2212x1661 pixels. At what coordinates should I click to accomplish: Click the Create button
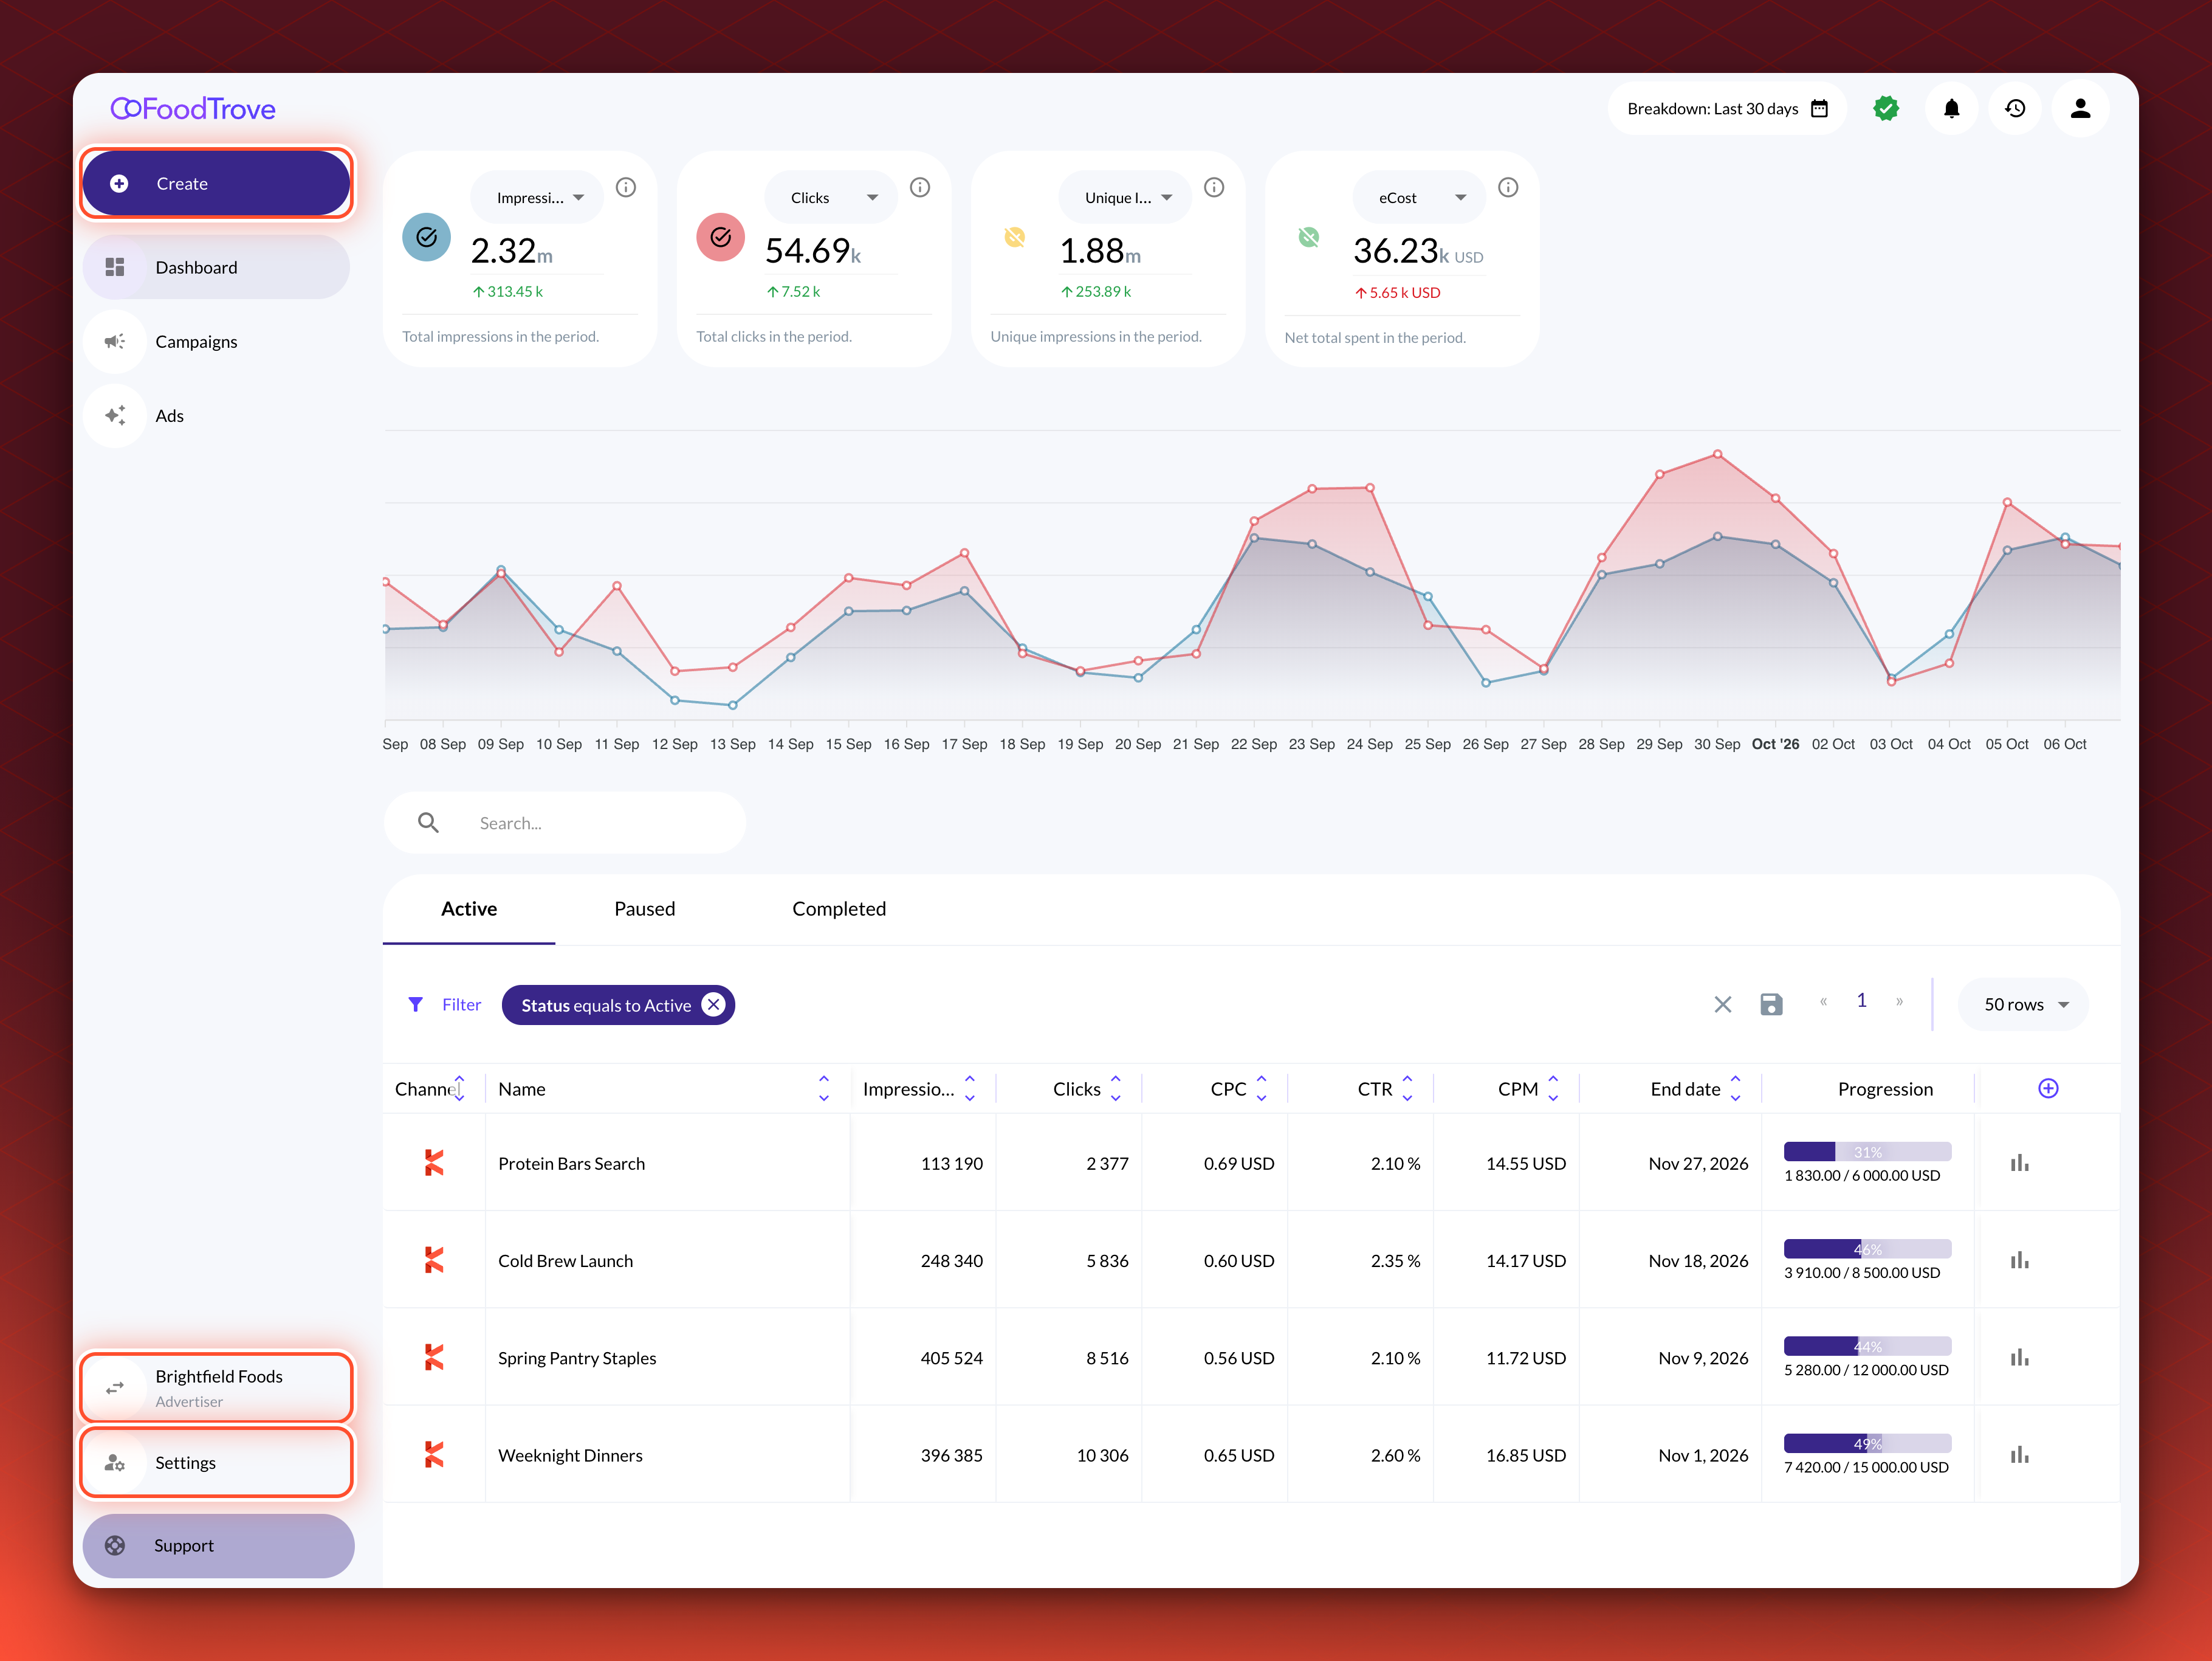pos(216,183)
